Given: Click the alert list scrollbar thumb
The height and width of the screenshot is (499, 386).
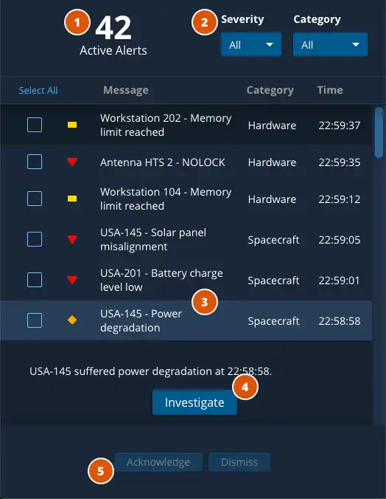Looking at the screenshot, I should pos(379,132).
